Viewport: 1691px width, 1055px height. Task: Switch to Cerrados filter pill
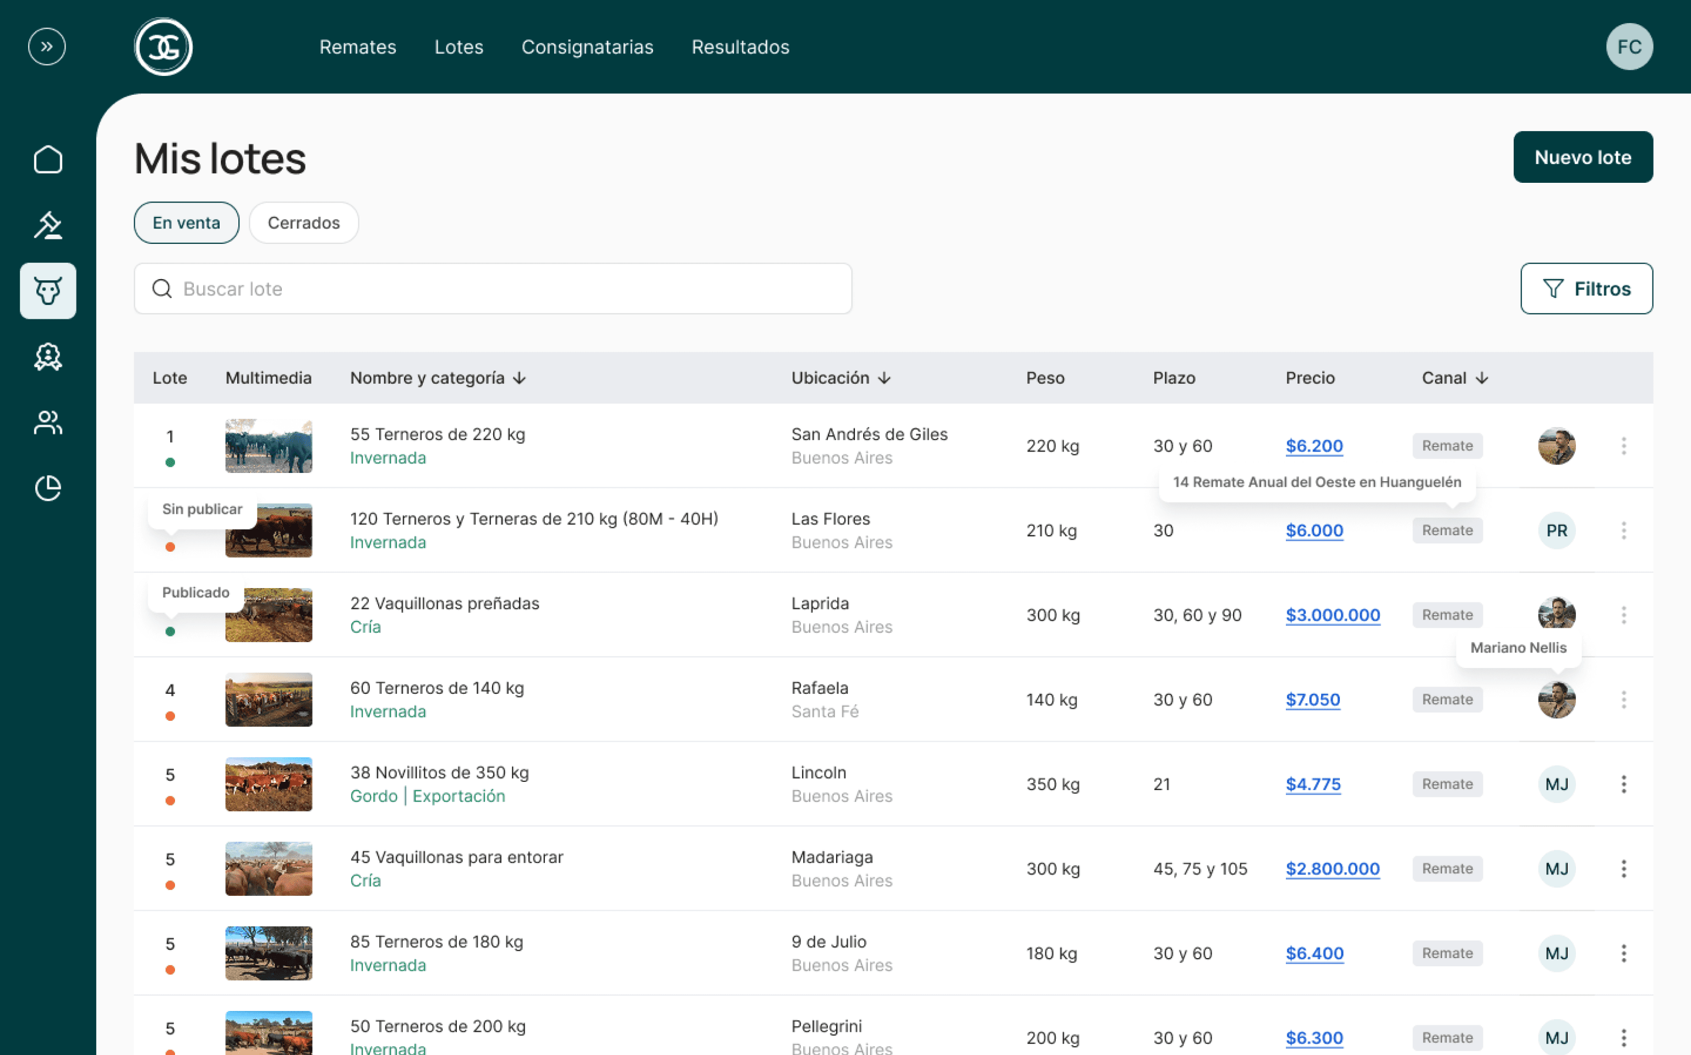click(x=303, y=222)
